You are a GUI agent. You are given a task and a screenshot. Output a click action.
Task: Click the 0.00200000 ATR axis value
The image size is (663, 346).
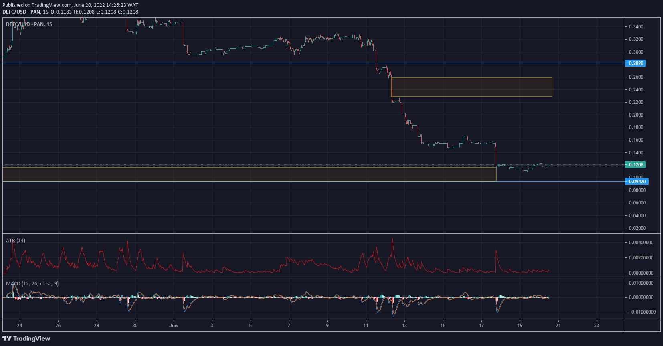(x=641, y=258)
